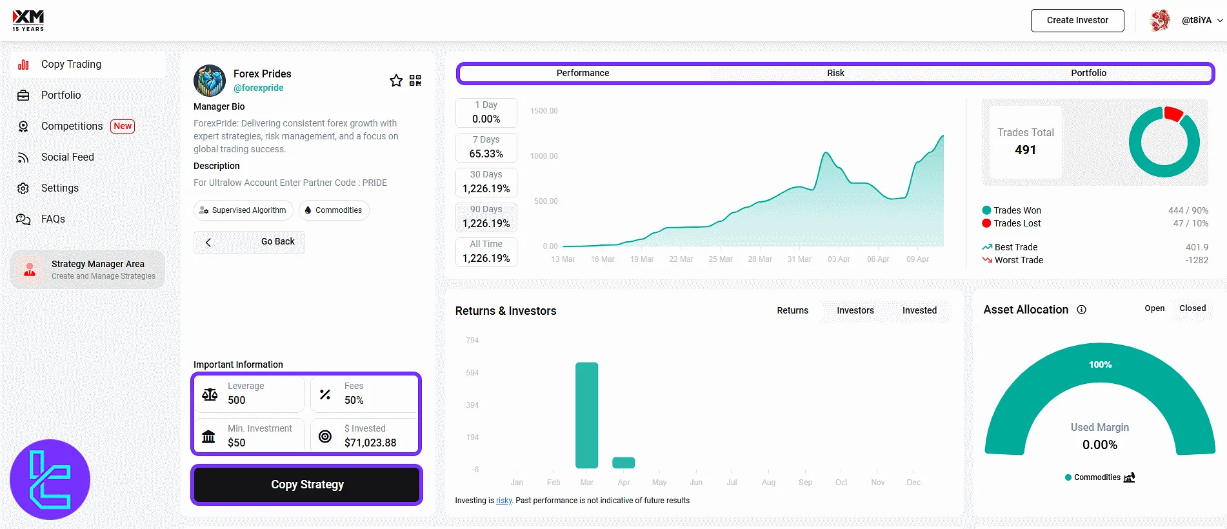Viewport: 1227px width, 529px height.
Task: Click the user avatar picture in header
Action: tap(1160, 21)
